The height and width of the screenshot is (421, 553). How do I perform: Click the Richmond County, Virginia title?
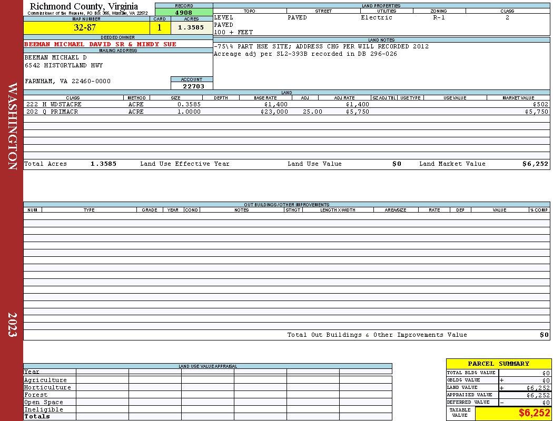(84, 6)
